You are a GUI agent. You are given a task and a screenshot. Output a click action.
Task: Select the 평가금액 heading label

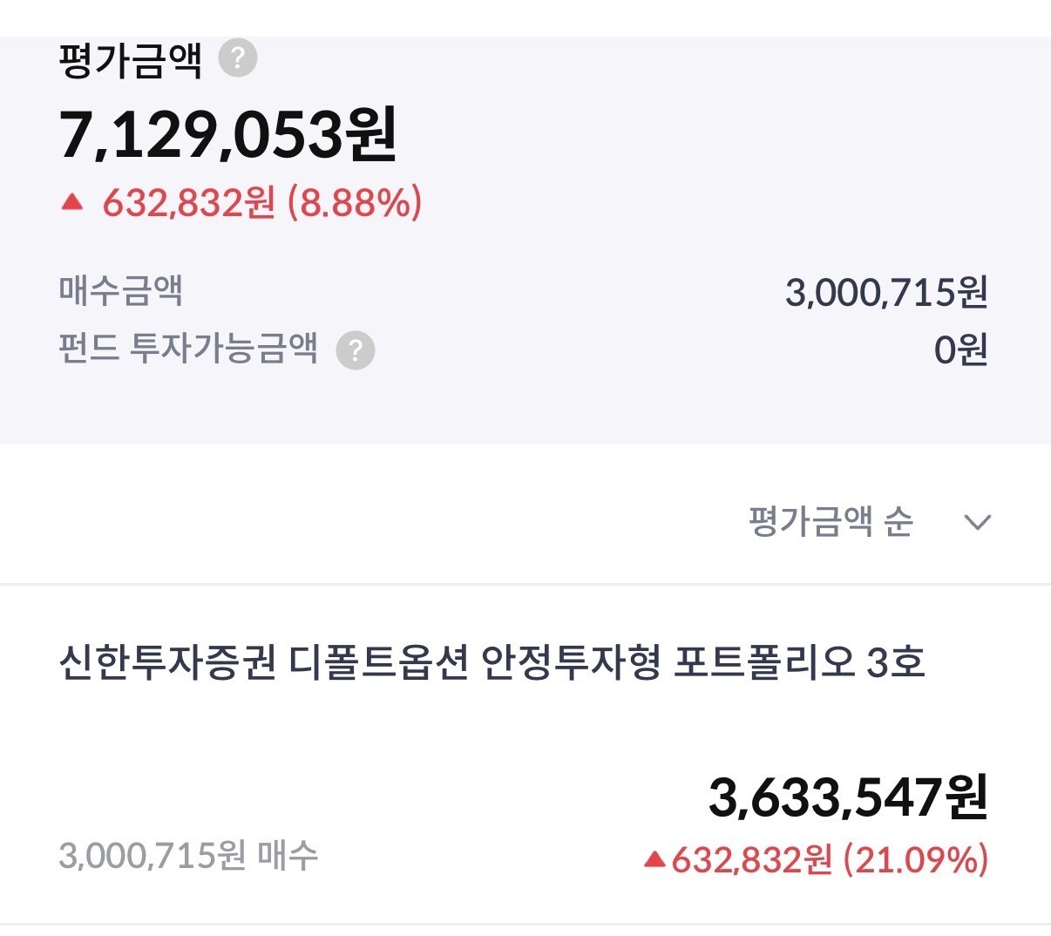click(x=131, y=61)
